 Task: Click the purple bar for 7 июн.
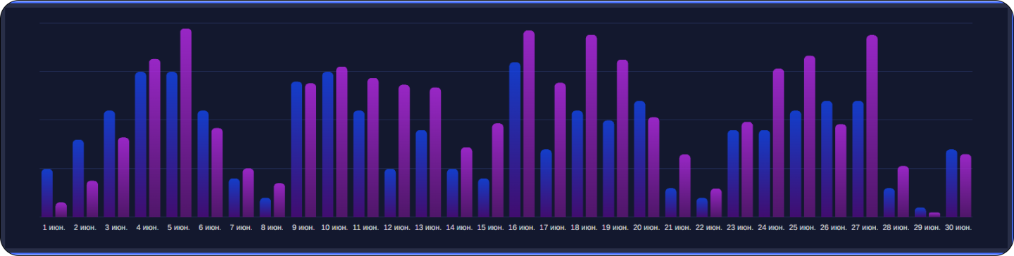tap(248, 193)
